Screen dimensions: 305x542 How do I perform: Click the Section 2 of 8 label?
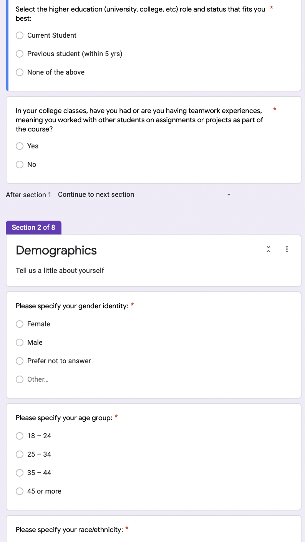[x=33, y=228]
